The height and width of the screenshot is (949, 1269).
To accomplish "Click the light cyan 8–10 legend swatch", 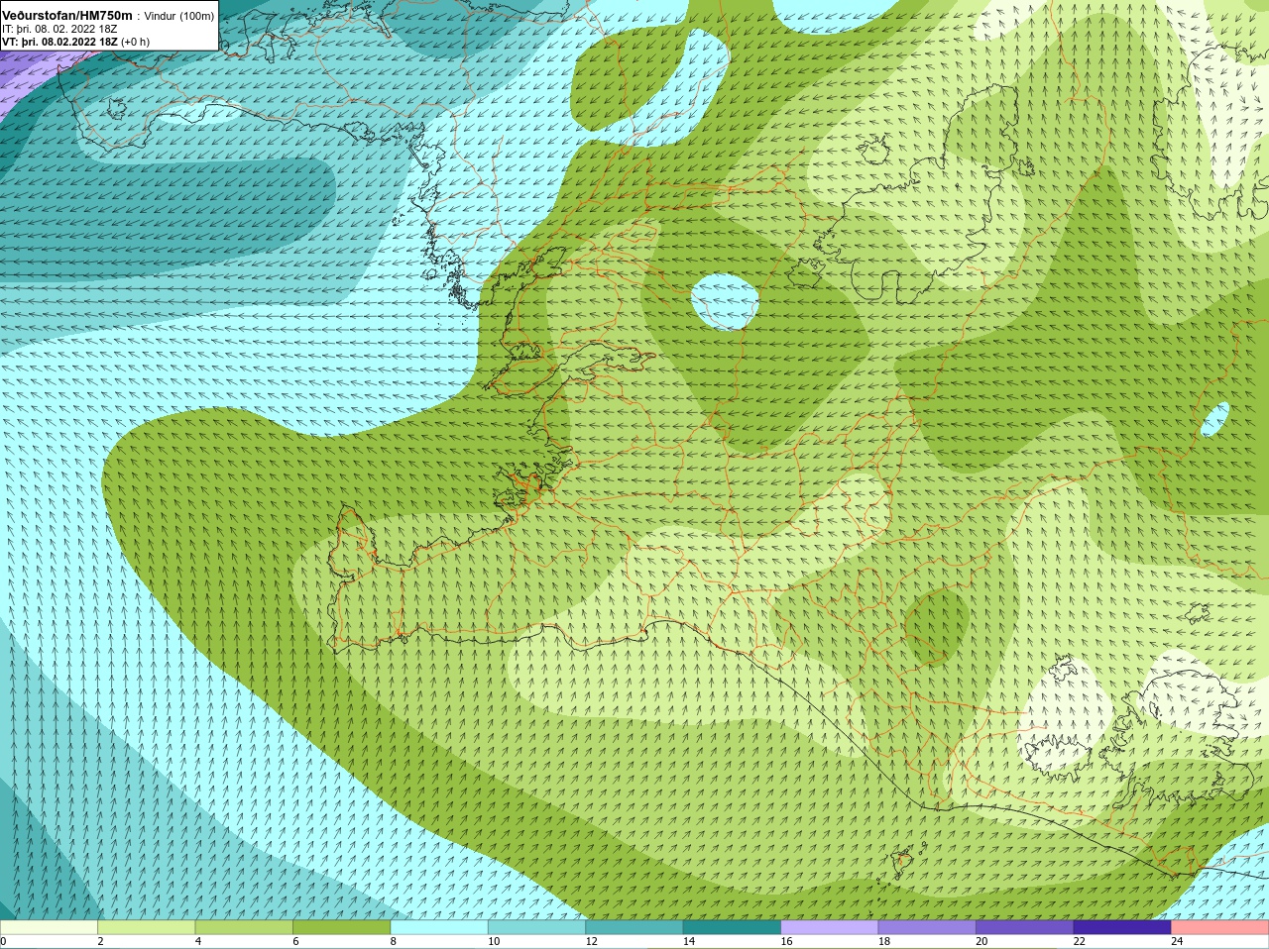I will tap(439, 928).
